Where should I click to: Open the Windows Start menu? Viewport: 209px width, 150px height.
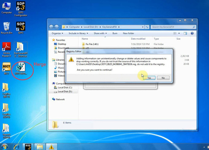coord(5,147)
